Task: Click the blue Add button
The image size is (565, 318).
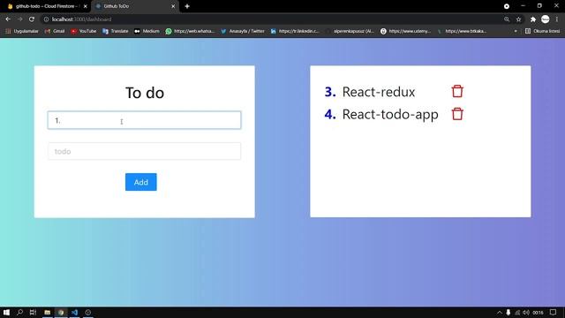Action: 141,182
